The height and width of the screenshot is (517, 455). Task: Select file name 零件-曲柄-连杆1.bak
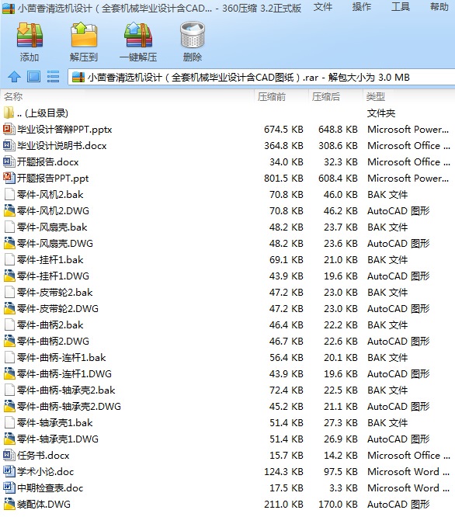tap(61, 358)
